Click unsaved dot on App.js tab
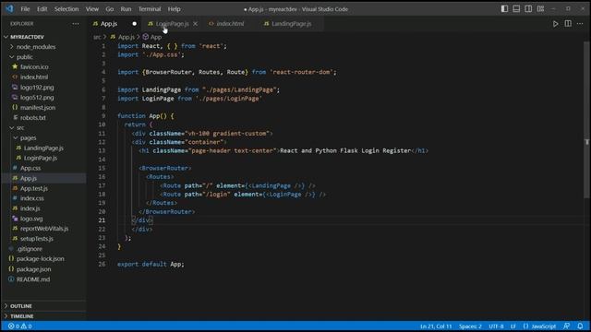The height and width of the screenshot is (332, 591). 134,24
